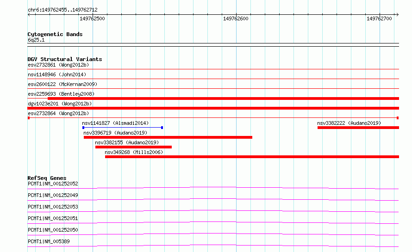This screenshot has height=252, width=412.
Task: Open transcript PCMT1|NM_005389
Action: pyautogui.click(x=49, y=241)
